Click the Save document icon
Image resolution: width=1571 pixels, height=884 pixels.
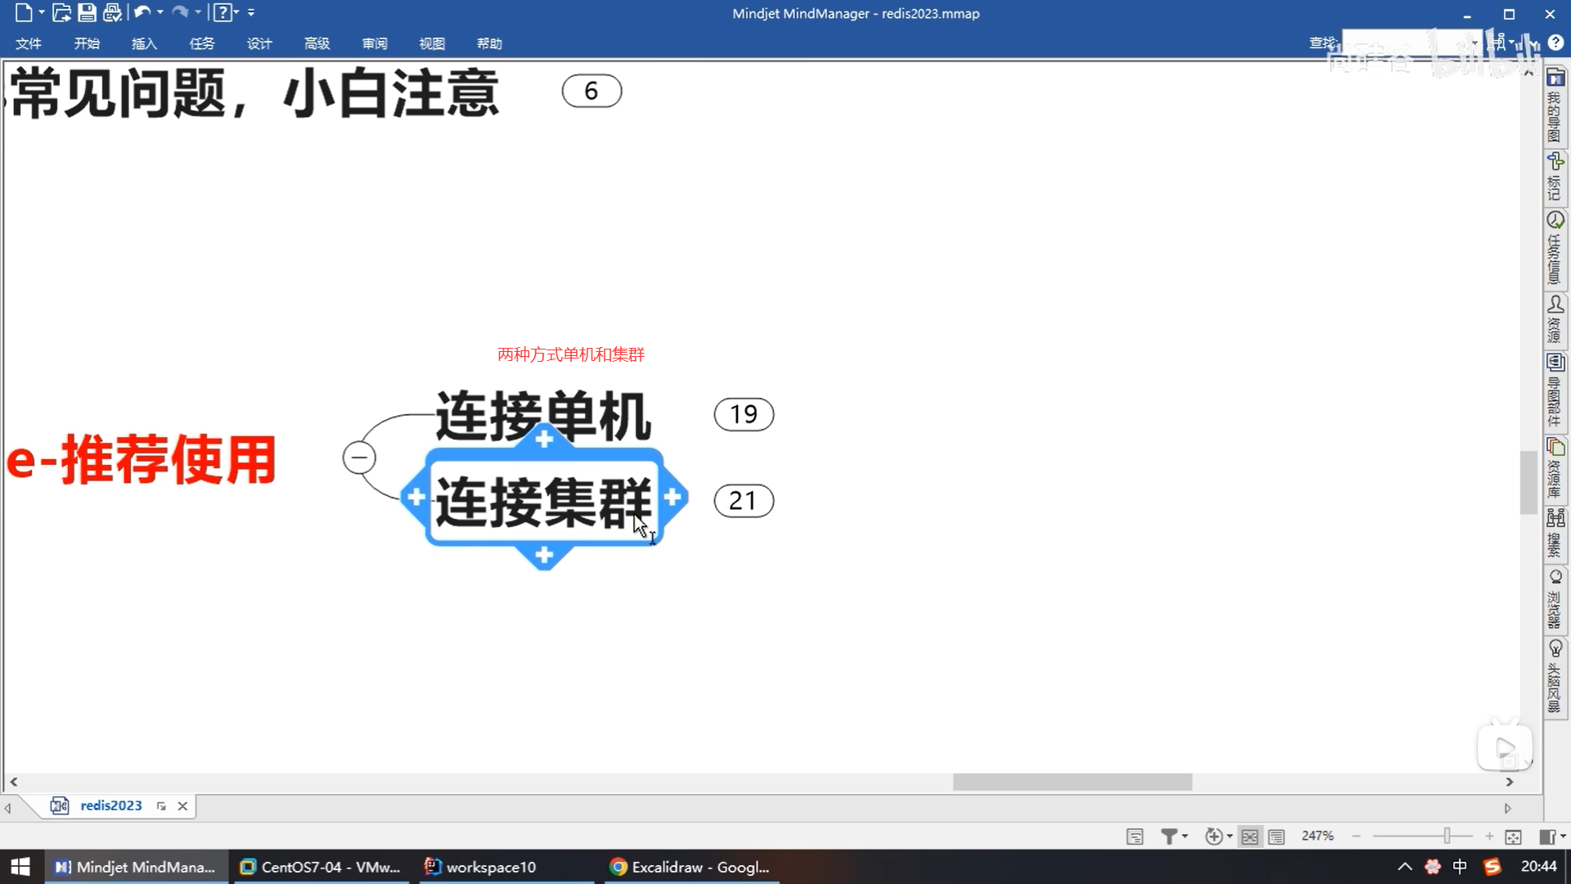point(87,12)
